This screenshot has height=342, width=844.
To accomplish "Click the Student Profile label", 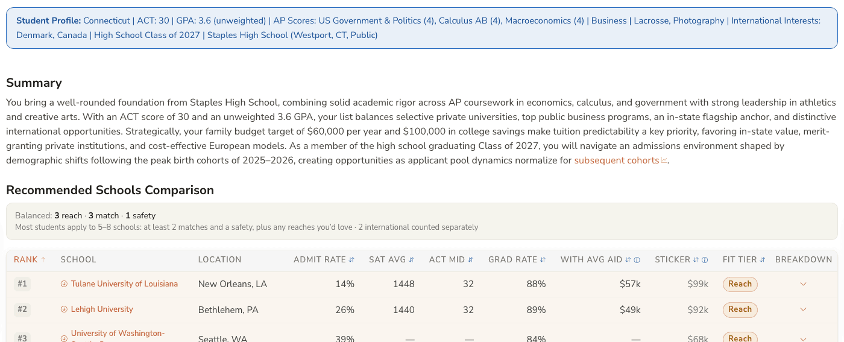I will coord(49,21).
